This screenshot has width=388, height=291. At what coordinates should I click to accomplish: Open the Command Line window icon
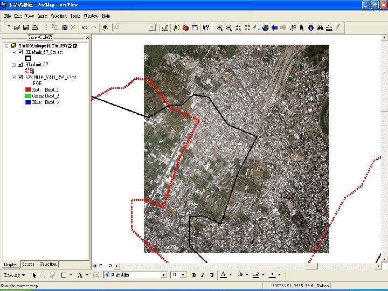(195, 27)
